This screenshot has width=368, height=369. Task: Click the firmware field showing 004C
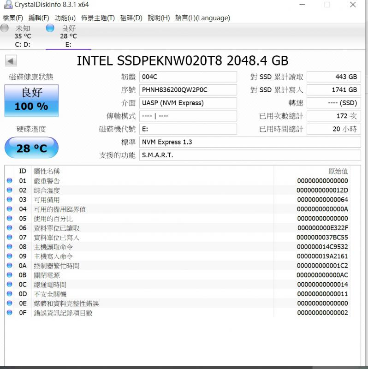(188, 77)
